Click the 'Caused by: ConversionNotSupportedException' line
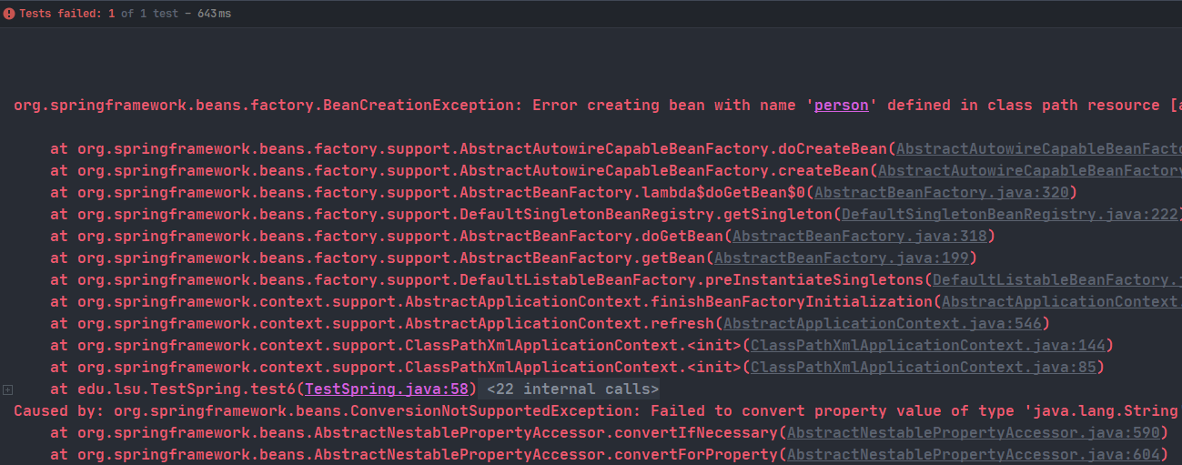 (x=598, y=411)
